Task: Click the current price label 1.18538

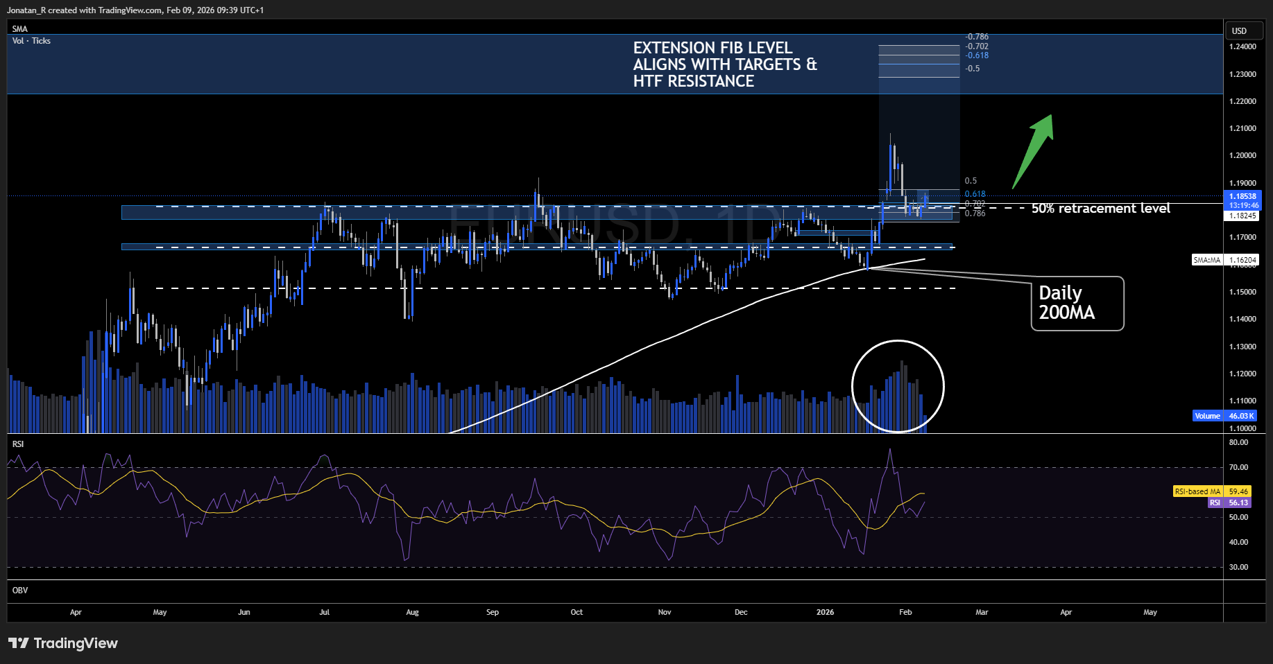Action: (x=1242, y=196)
